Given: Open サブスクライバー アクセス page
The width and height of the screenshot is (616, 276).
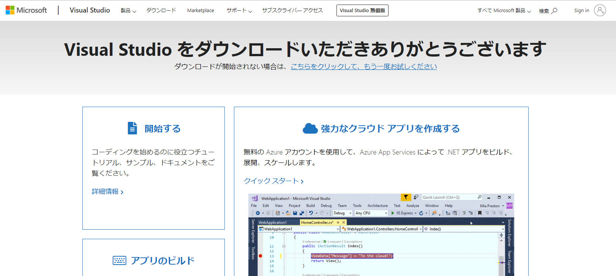Looking at the screenshot, I should click(x=292, y=10).
